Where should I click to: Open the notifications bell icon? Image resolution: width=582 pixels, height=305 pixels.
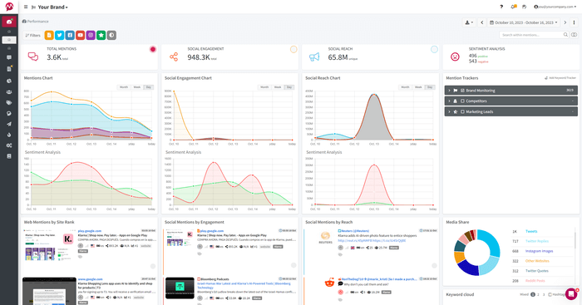513,7
